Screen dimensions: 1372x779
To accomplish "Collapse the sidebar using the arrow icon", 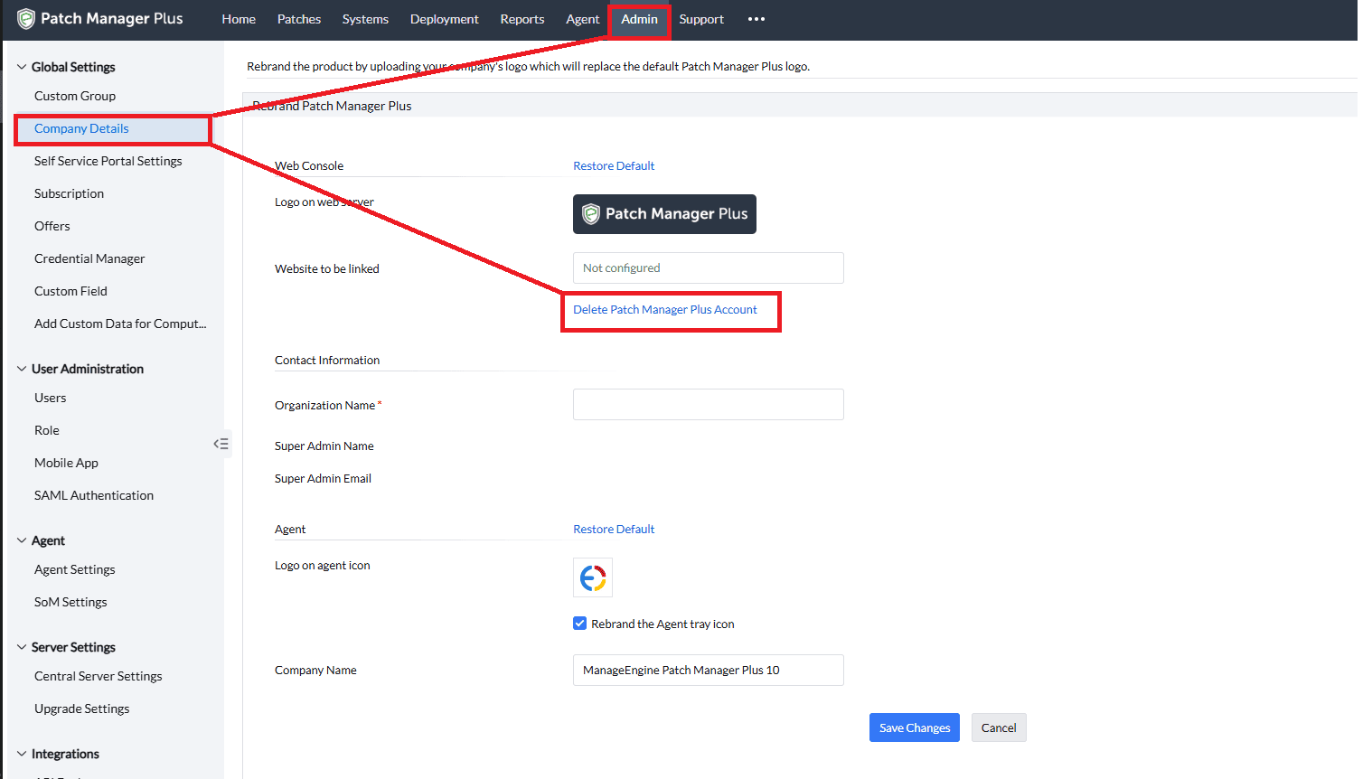I will pos(221,444).
